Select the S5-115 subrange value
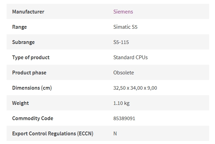 coord(121,42)
